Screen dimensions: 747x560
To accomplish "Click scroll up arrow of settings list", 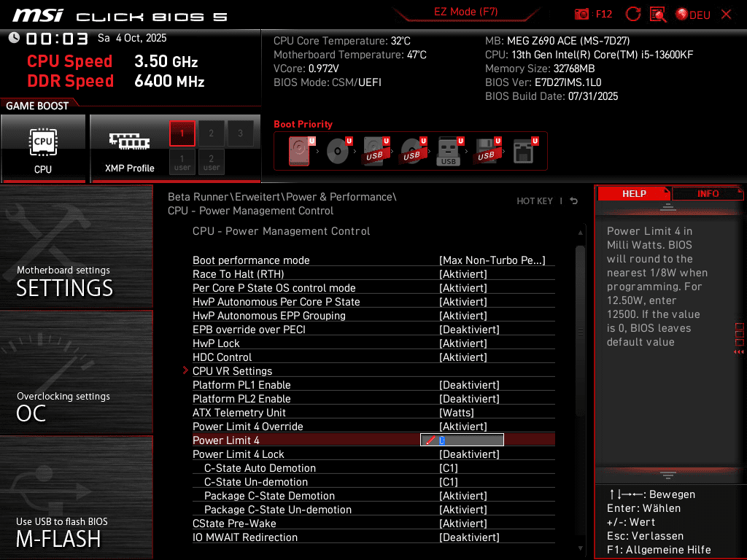I will 580,233.
